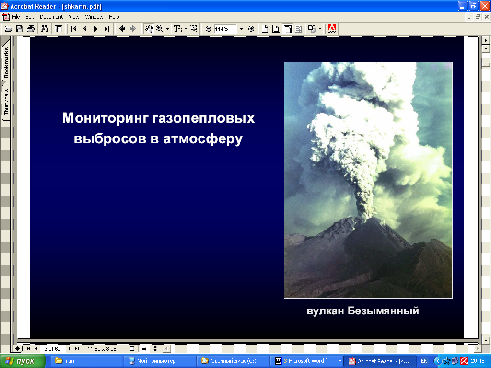Open the document pane menu arrow
Viewport: 491px width, 368px height.
486,40
